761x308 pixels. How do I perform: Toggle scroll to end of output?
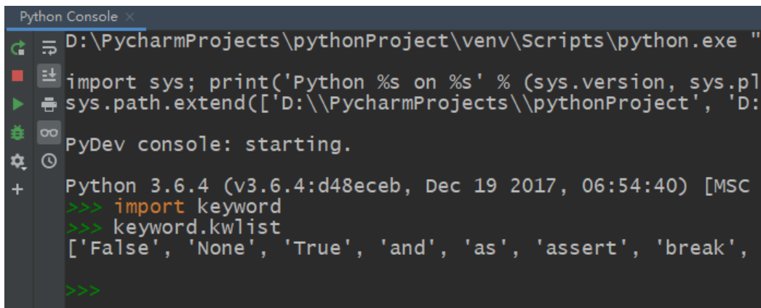49,76
